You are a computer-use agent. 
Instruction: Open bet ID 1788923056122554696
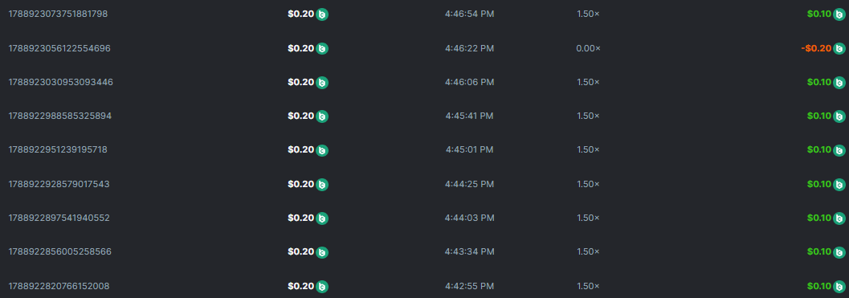click(x=59, y=48)
